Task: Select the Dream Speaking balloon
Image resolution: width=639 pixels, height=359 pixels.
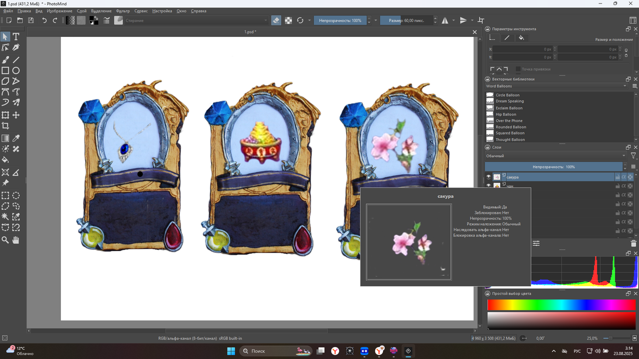Action: click(510, 101)
